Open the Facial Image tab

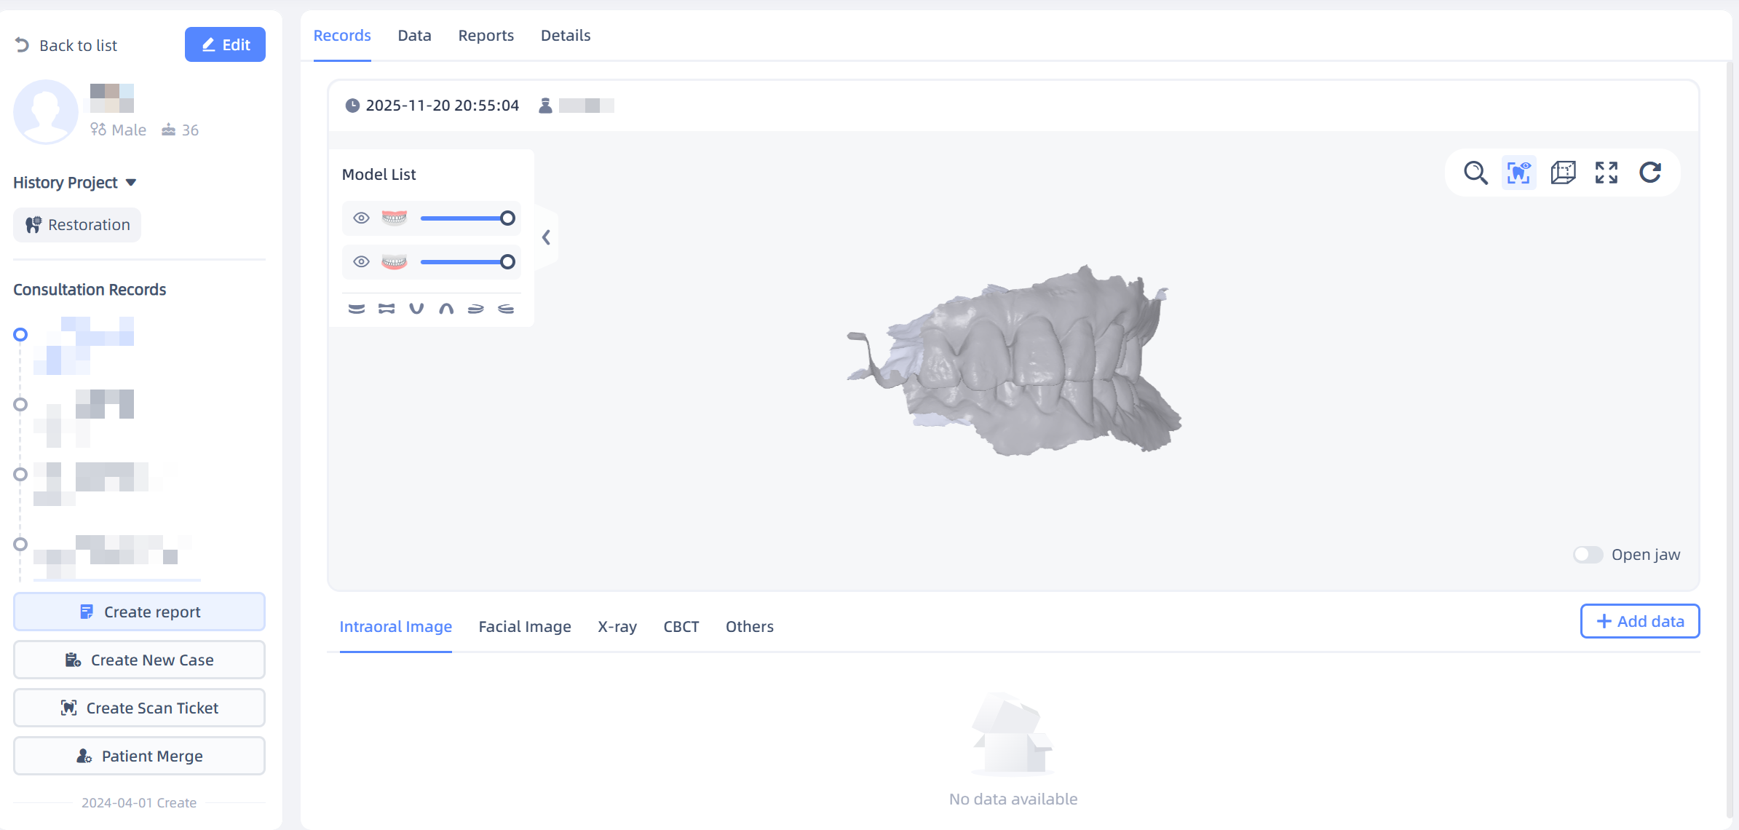tap(524, 626)
